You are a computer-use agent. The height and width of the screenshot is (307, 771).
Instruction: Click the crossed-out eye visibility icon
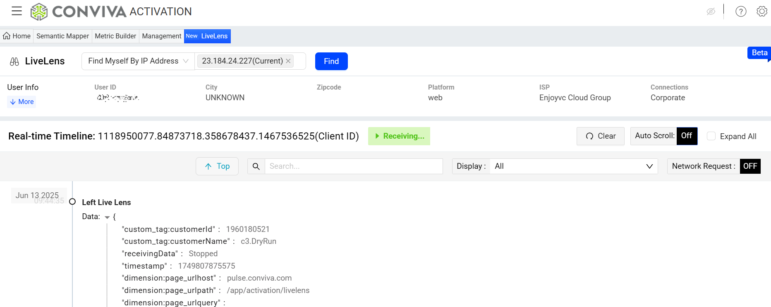tap(711, 12)
